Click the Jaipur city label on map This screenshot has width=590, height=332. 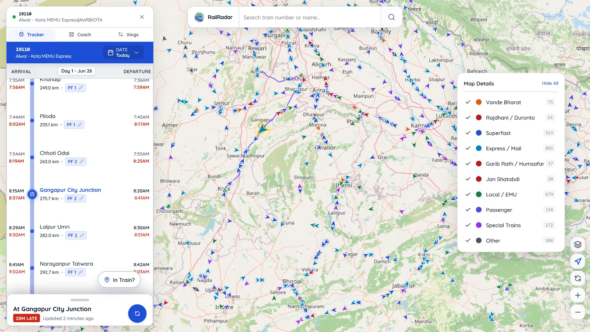pyautogui.click(x=222, y=103)
